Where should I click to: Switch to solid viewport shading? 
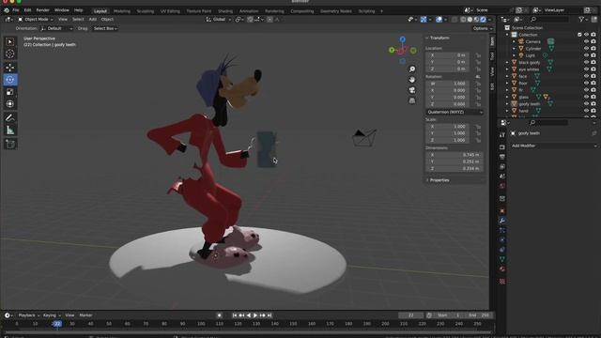[x=470, y=19]
